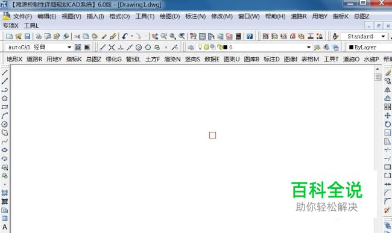Open 地形X in the lower menu bar
This screenshot has height=233, width=392.
pyautogui.click(x=14, y=60)
